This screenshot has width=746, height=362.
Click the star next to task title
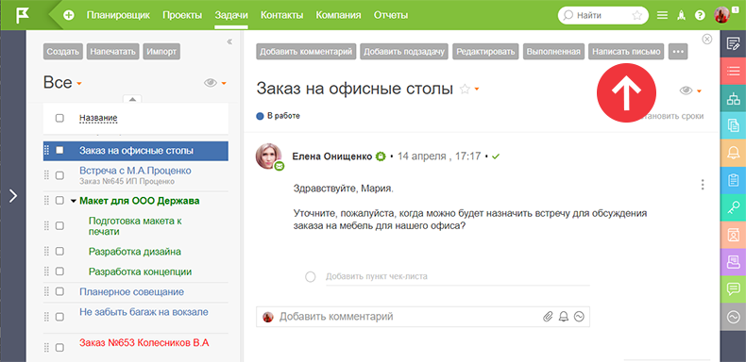click(x=465, y=89)
